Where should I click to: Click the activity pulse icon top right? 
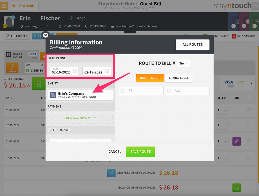[256, 6]
